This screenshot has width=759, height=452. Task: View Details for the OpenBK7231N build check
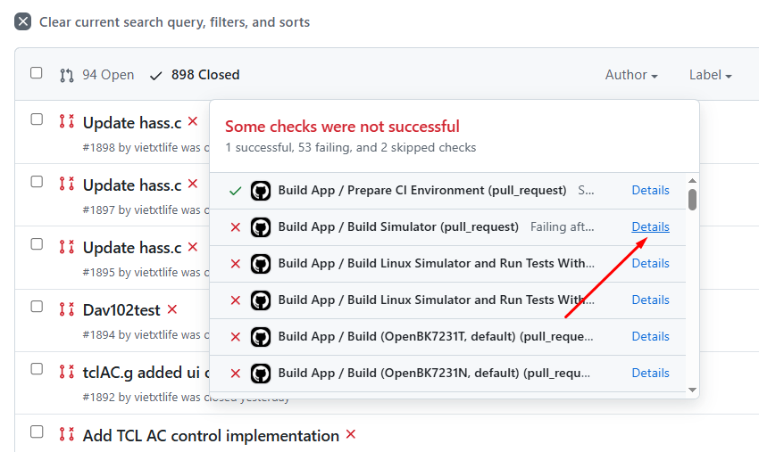(650, 373)
